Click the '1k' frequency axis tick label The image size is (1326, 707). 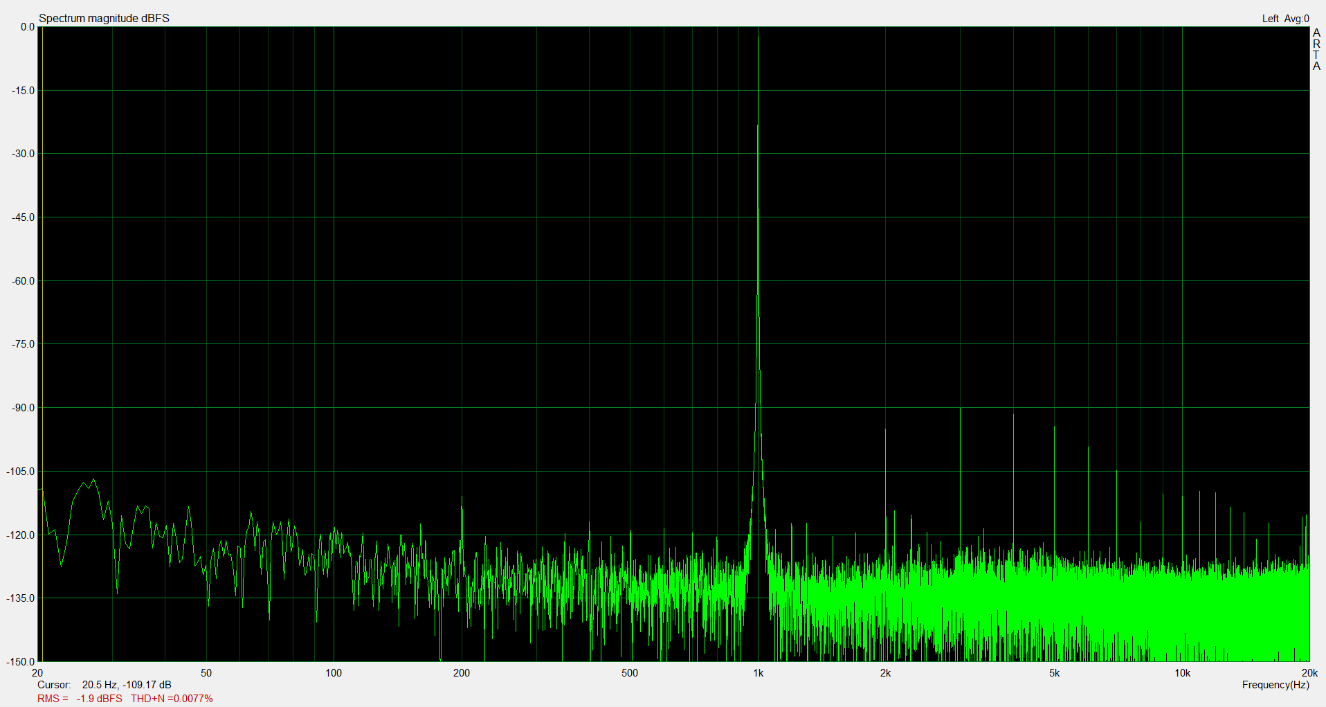[x=759, y=673]
